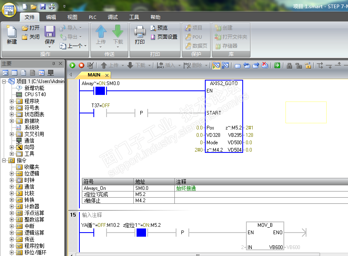The height and width of the screenshot is (256, 348).
Task: Collapse the 项目 1 tree root
Action: [4, 81]
